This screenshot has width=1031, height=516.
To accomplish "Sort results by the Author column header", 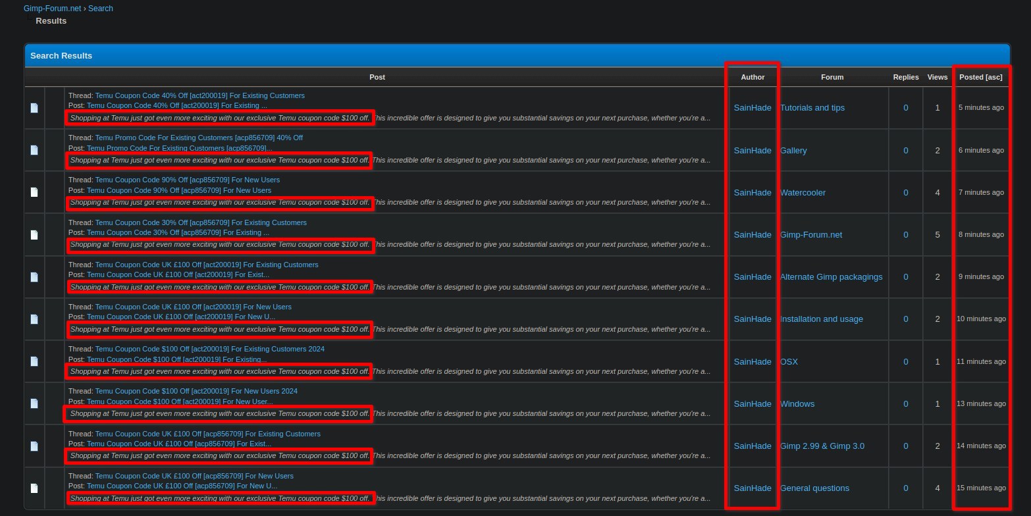I will coord(753,77).
